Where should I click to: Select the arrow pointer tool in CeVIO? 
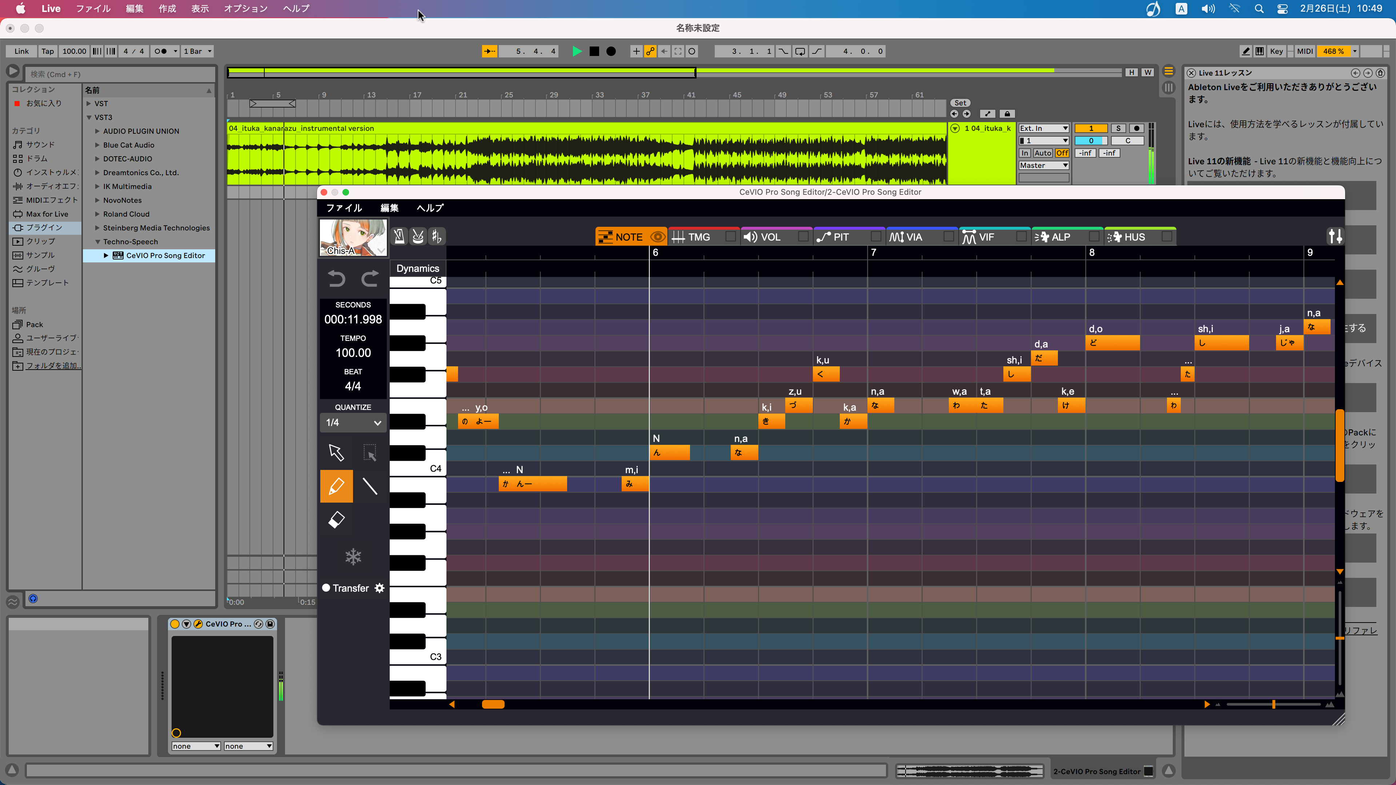tap(336, 452)
